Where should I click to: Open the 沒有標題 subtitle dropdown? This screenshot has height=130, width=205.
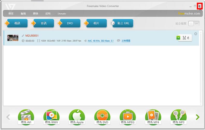pyautogui.click(x=126, y=41)
